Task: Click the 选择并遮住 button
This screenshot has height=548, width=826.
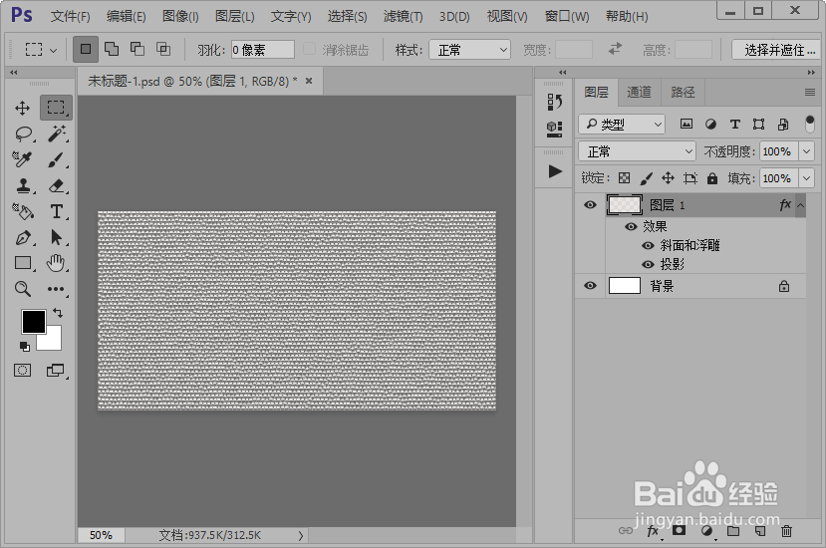Action: (x=777, y=50)
